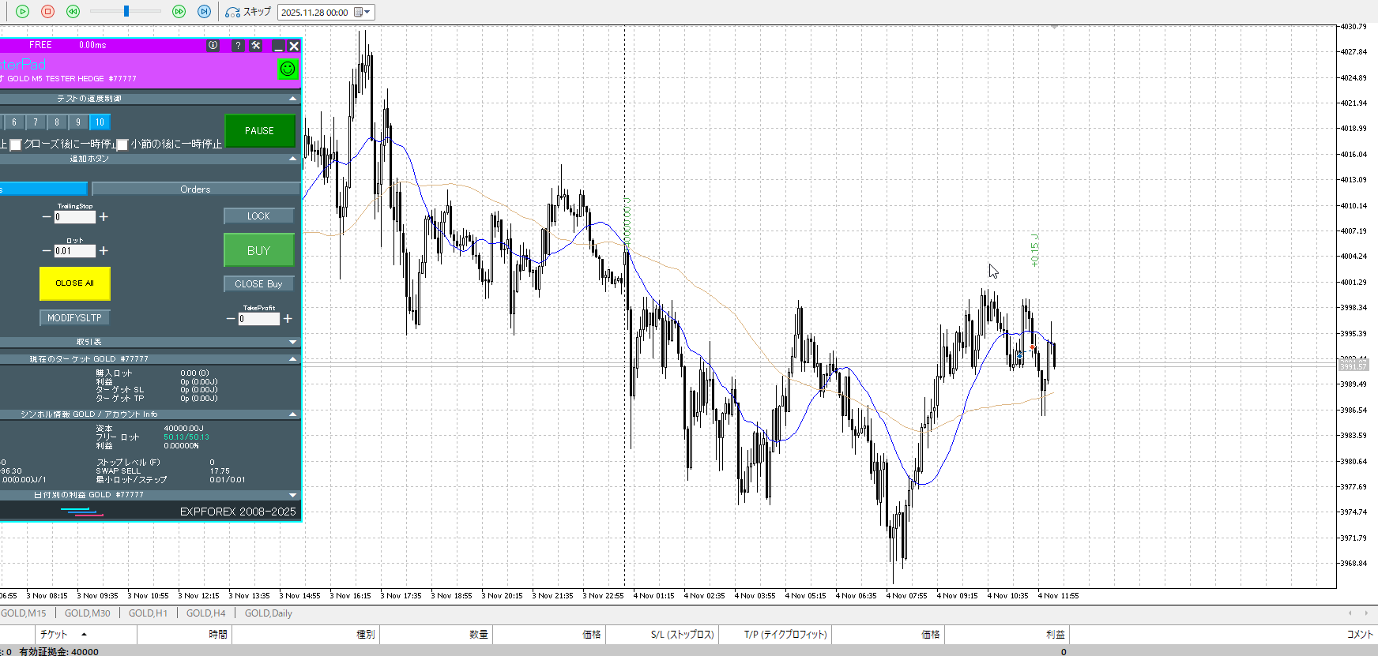This screenshot has width=1378, height=656.
Task: Click the green BUY button
Action: pos(258,250)
